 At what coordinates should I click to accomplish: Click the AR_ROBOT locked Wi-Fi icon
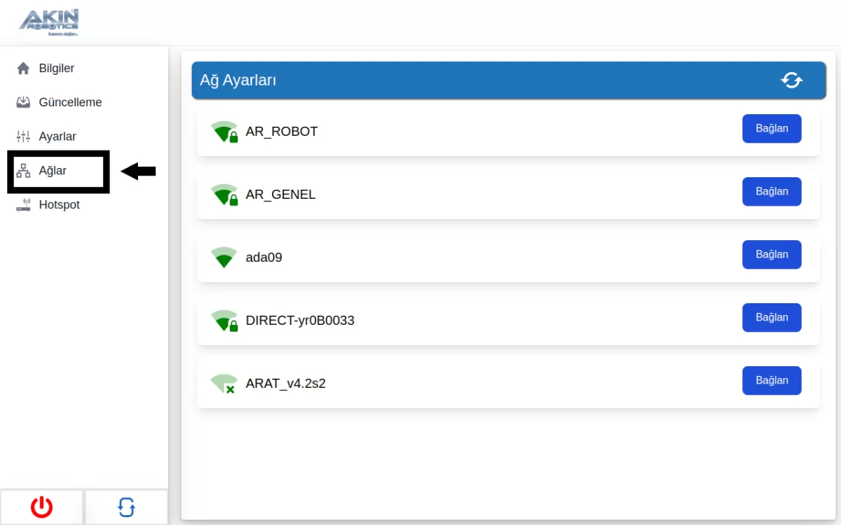pyautogui.click(x=224, y=132)
